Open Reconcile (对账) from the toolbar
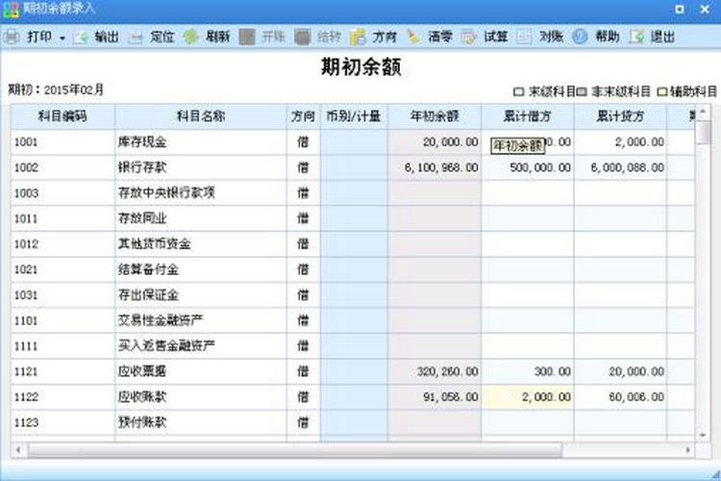The width and height of the screenshot is (721, 481). (x=525, y=38)
